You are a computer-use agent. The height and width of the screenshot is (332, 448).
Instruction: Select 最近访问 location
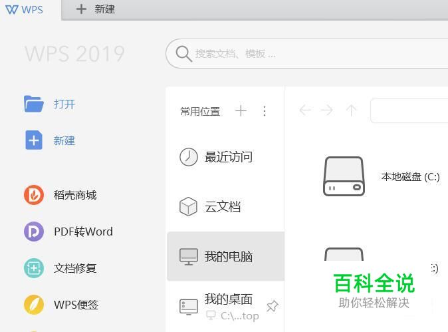pos(229,157)
